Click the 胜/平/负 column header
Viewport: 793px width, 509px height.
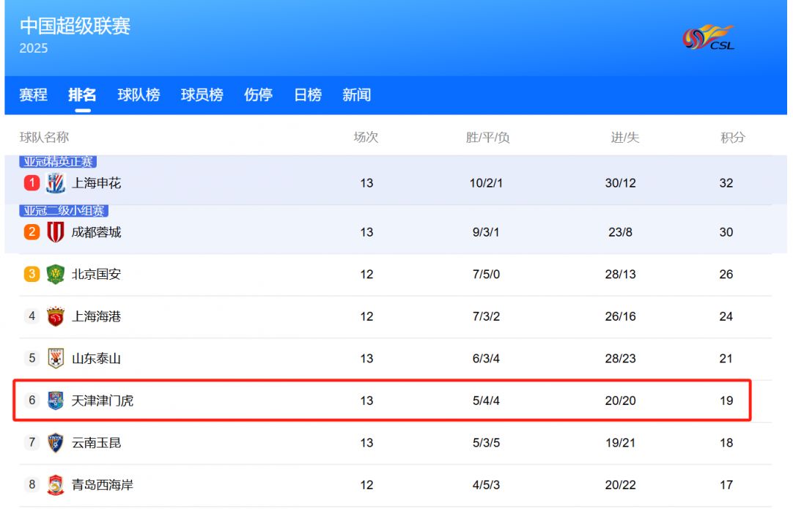pyautogui.click(x=487, y=137)
